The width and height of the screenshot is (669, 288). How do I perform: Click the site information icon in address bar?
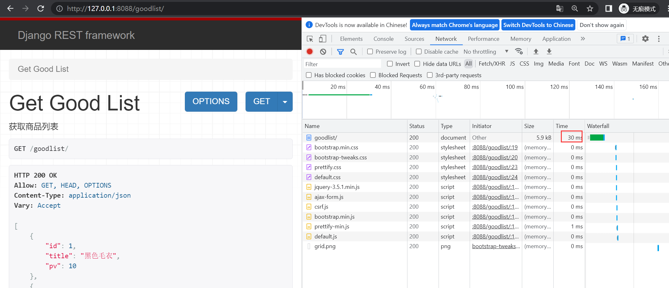click(x=59, y=8)
